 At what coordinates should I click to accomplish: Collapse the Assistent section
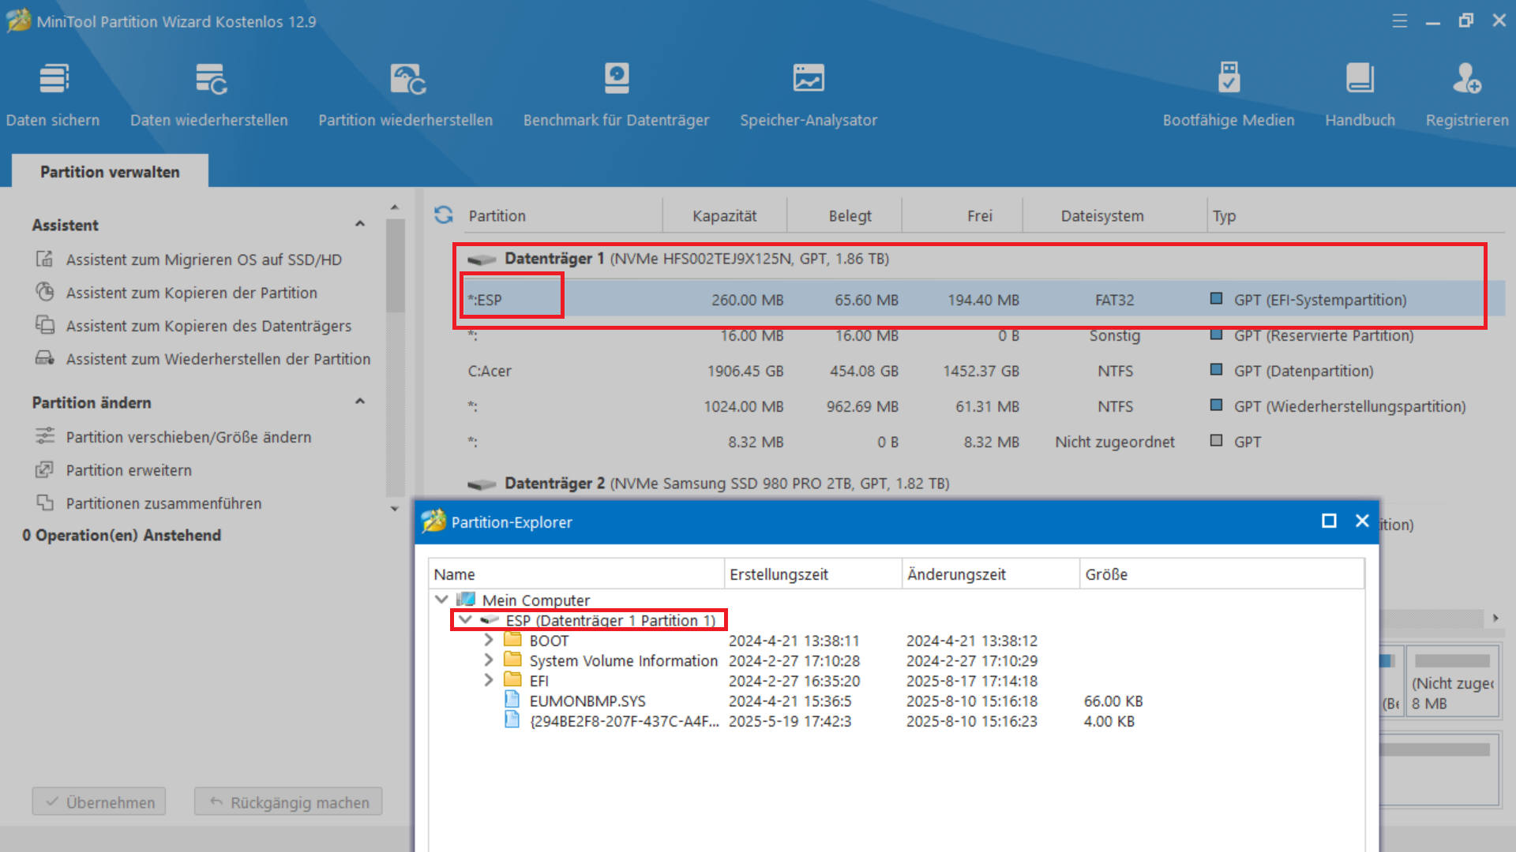pos(360,225)
